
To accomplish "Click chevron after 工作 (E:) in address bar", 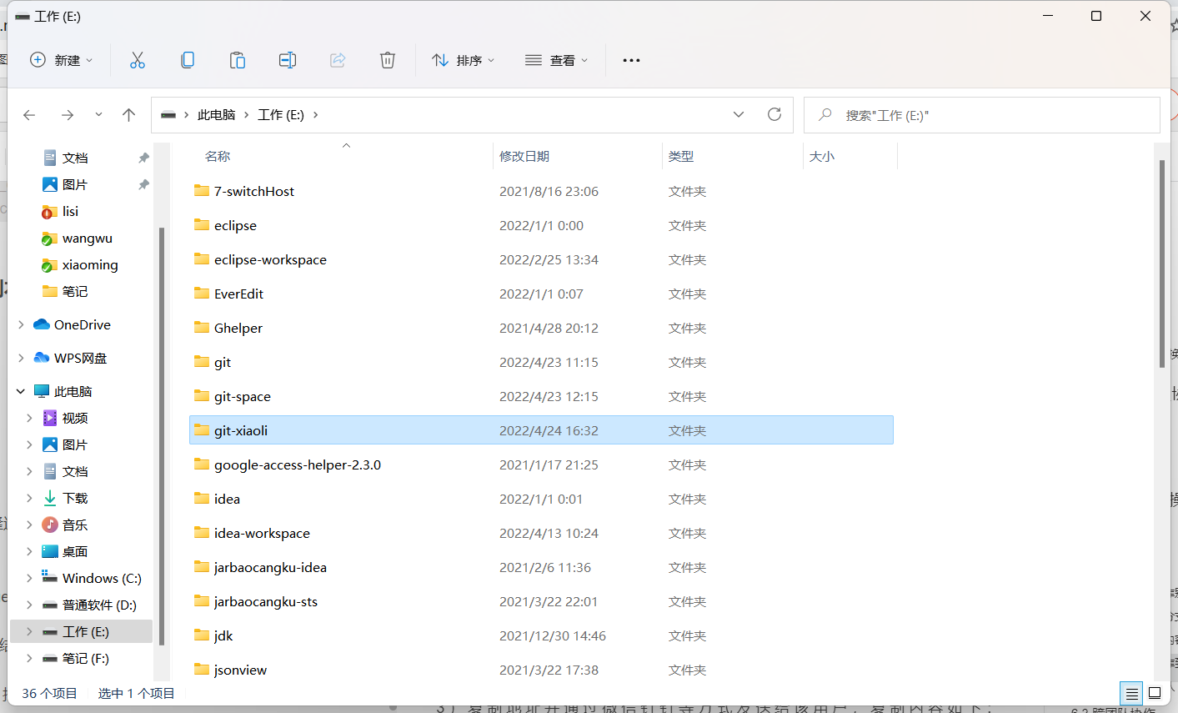I will [316, 115].
